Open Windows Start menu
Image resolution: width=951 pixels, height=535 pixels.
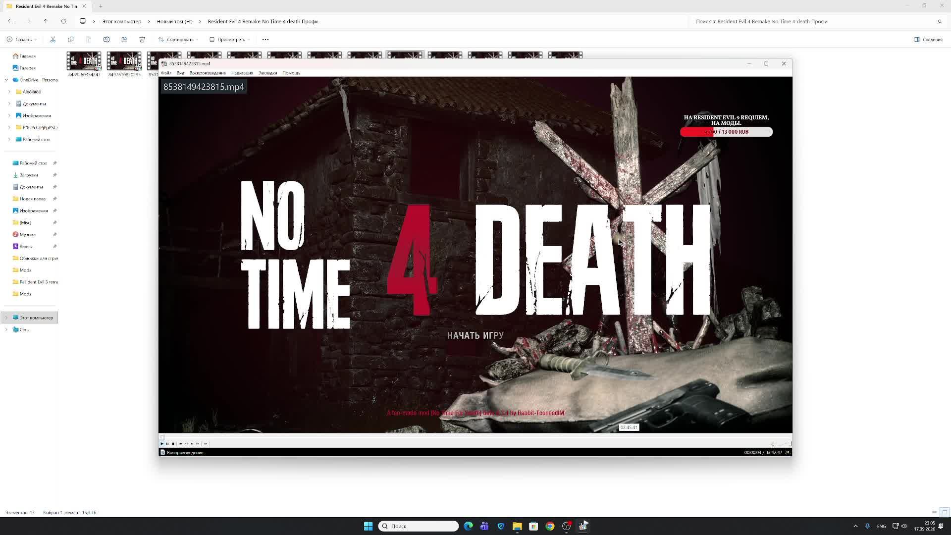coord(368,526)
